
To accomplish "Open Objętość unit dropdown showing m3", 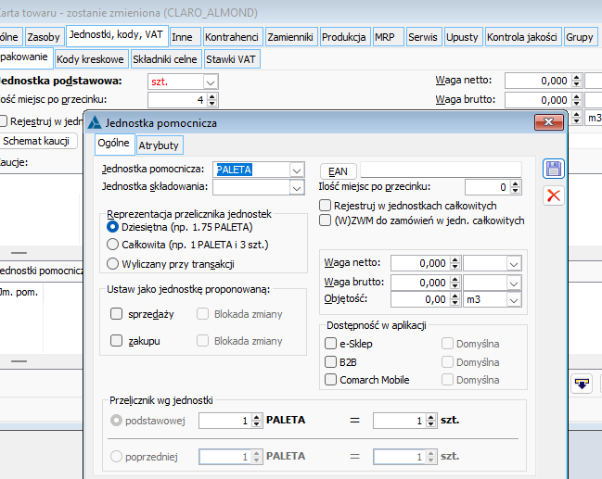I will point(514,299).
